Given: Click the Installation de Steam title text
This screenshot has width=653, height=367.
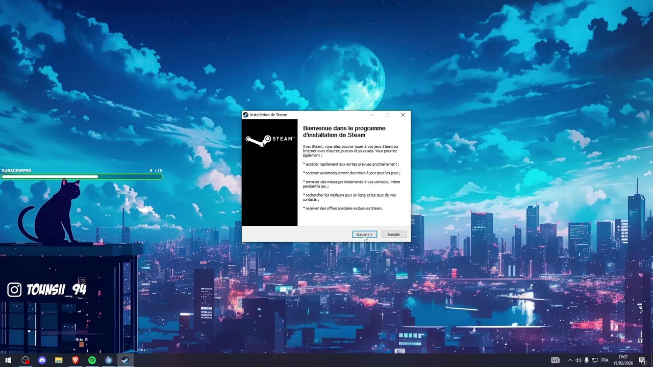Looking at the screenshot, I should 268,115.
